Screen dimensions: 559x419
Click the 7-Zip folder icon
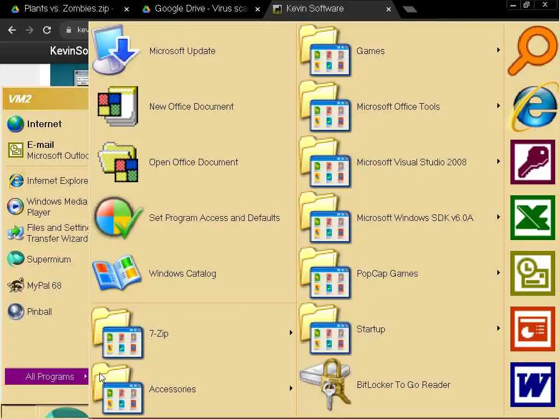click(x=118, y=333)
